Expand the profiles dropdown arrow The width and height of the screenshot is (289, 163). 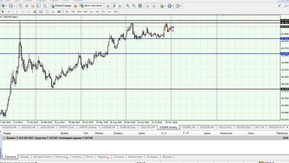pyautogui.click(x=14, y=6)
